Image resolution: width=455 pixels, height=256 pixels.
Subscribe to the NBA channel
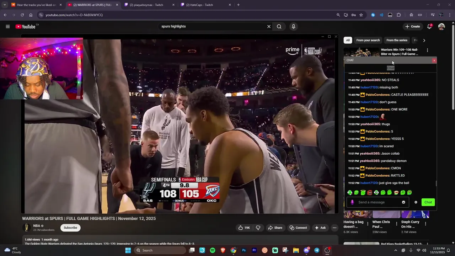[x=70, y=228]
